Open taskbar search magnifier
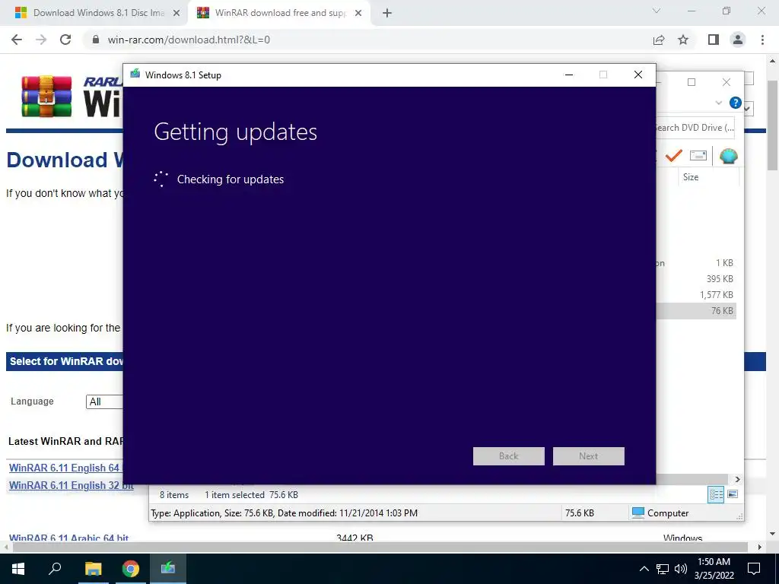Viewport: 779px width, 584px height. [x=55, y=569]
